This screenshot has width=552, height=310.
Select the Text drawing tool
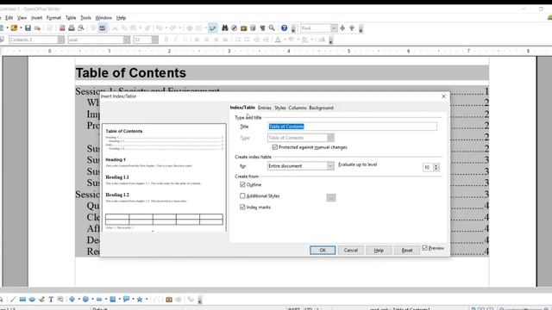[51, 300]
